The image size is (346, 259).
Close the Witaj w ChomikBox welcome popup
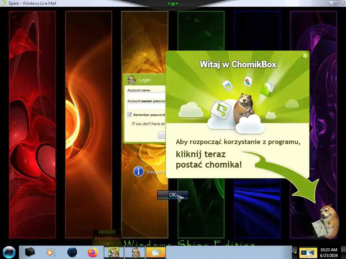point(305,56)
